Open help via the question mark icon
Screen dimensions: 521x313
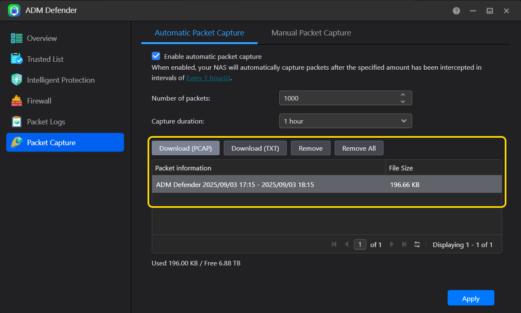[x=456, y=11]
